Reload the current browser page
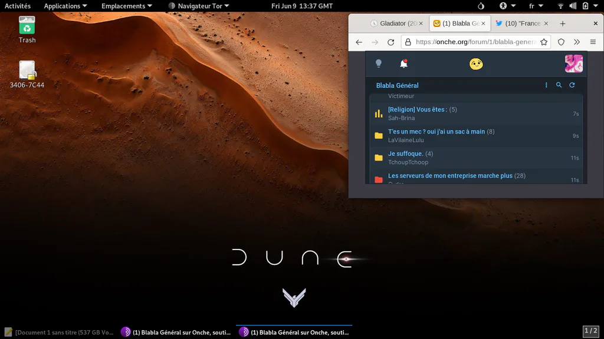 click(390, 42)
